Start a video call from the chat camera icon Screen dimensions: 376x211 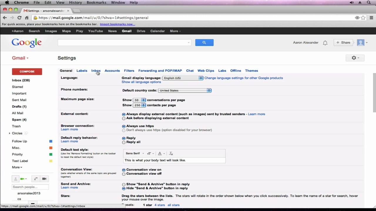(x=44, y=179)
